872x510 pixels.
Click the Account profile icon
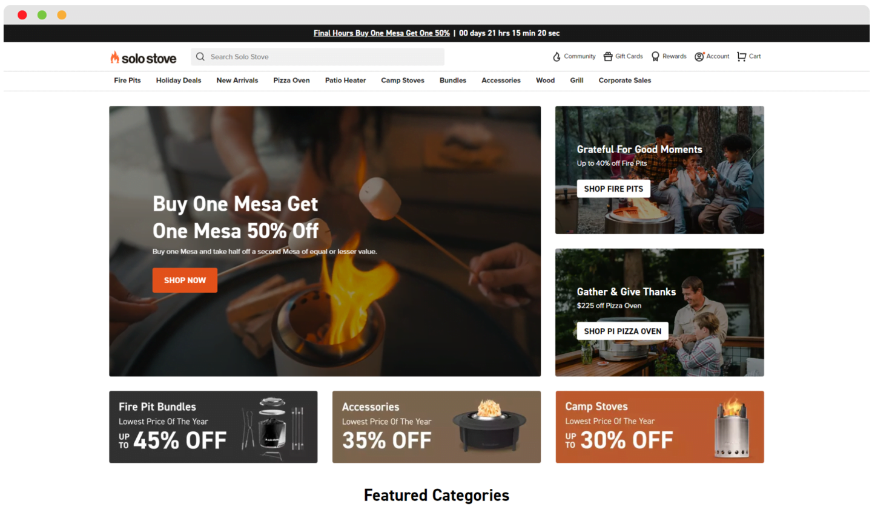tap(699, 56)
